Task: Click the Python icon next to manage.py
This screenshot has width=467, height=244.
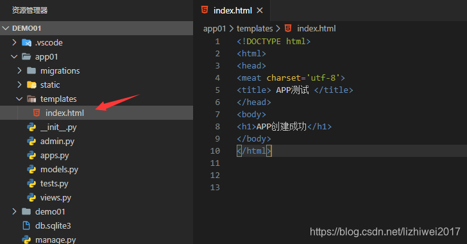Action: click(26, 240)
